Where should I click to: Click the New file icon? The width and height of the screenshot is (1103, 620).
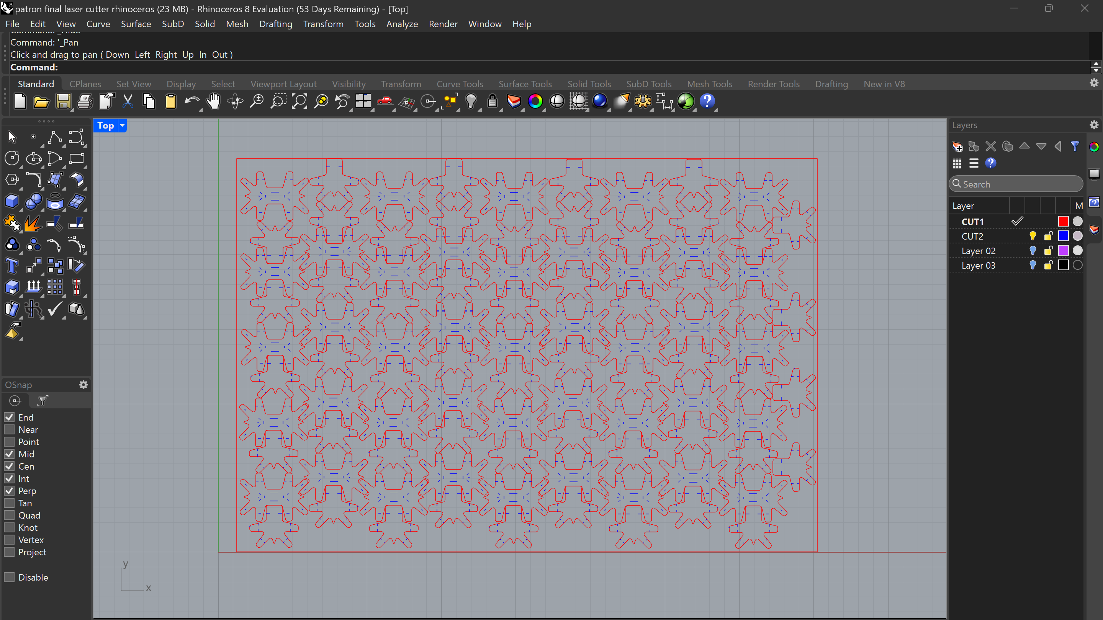click(20, 102)
